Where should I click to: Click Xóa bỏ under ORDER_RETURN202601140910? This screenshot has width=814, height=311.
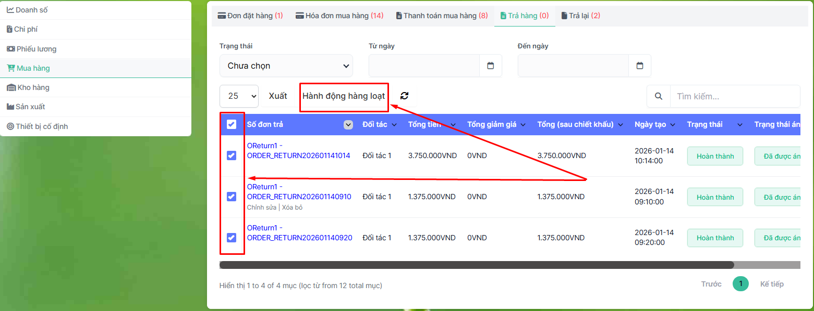292,208
